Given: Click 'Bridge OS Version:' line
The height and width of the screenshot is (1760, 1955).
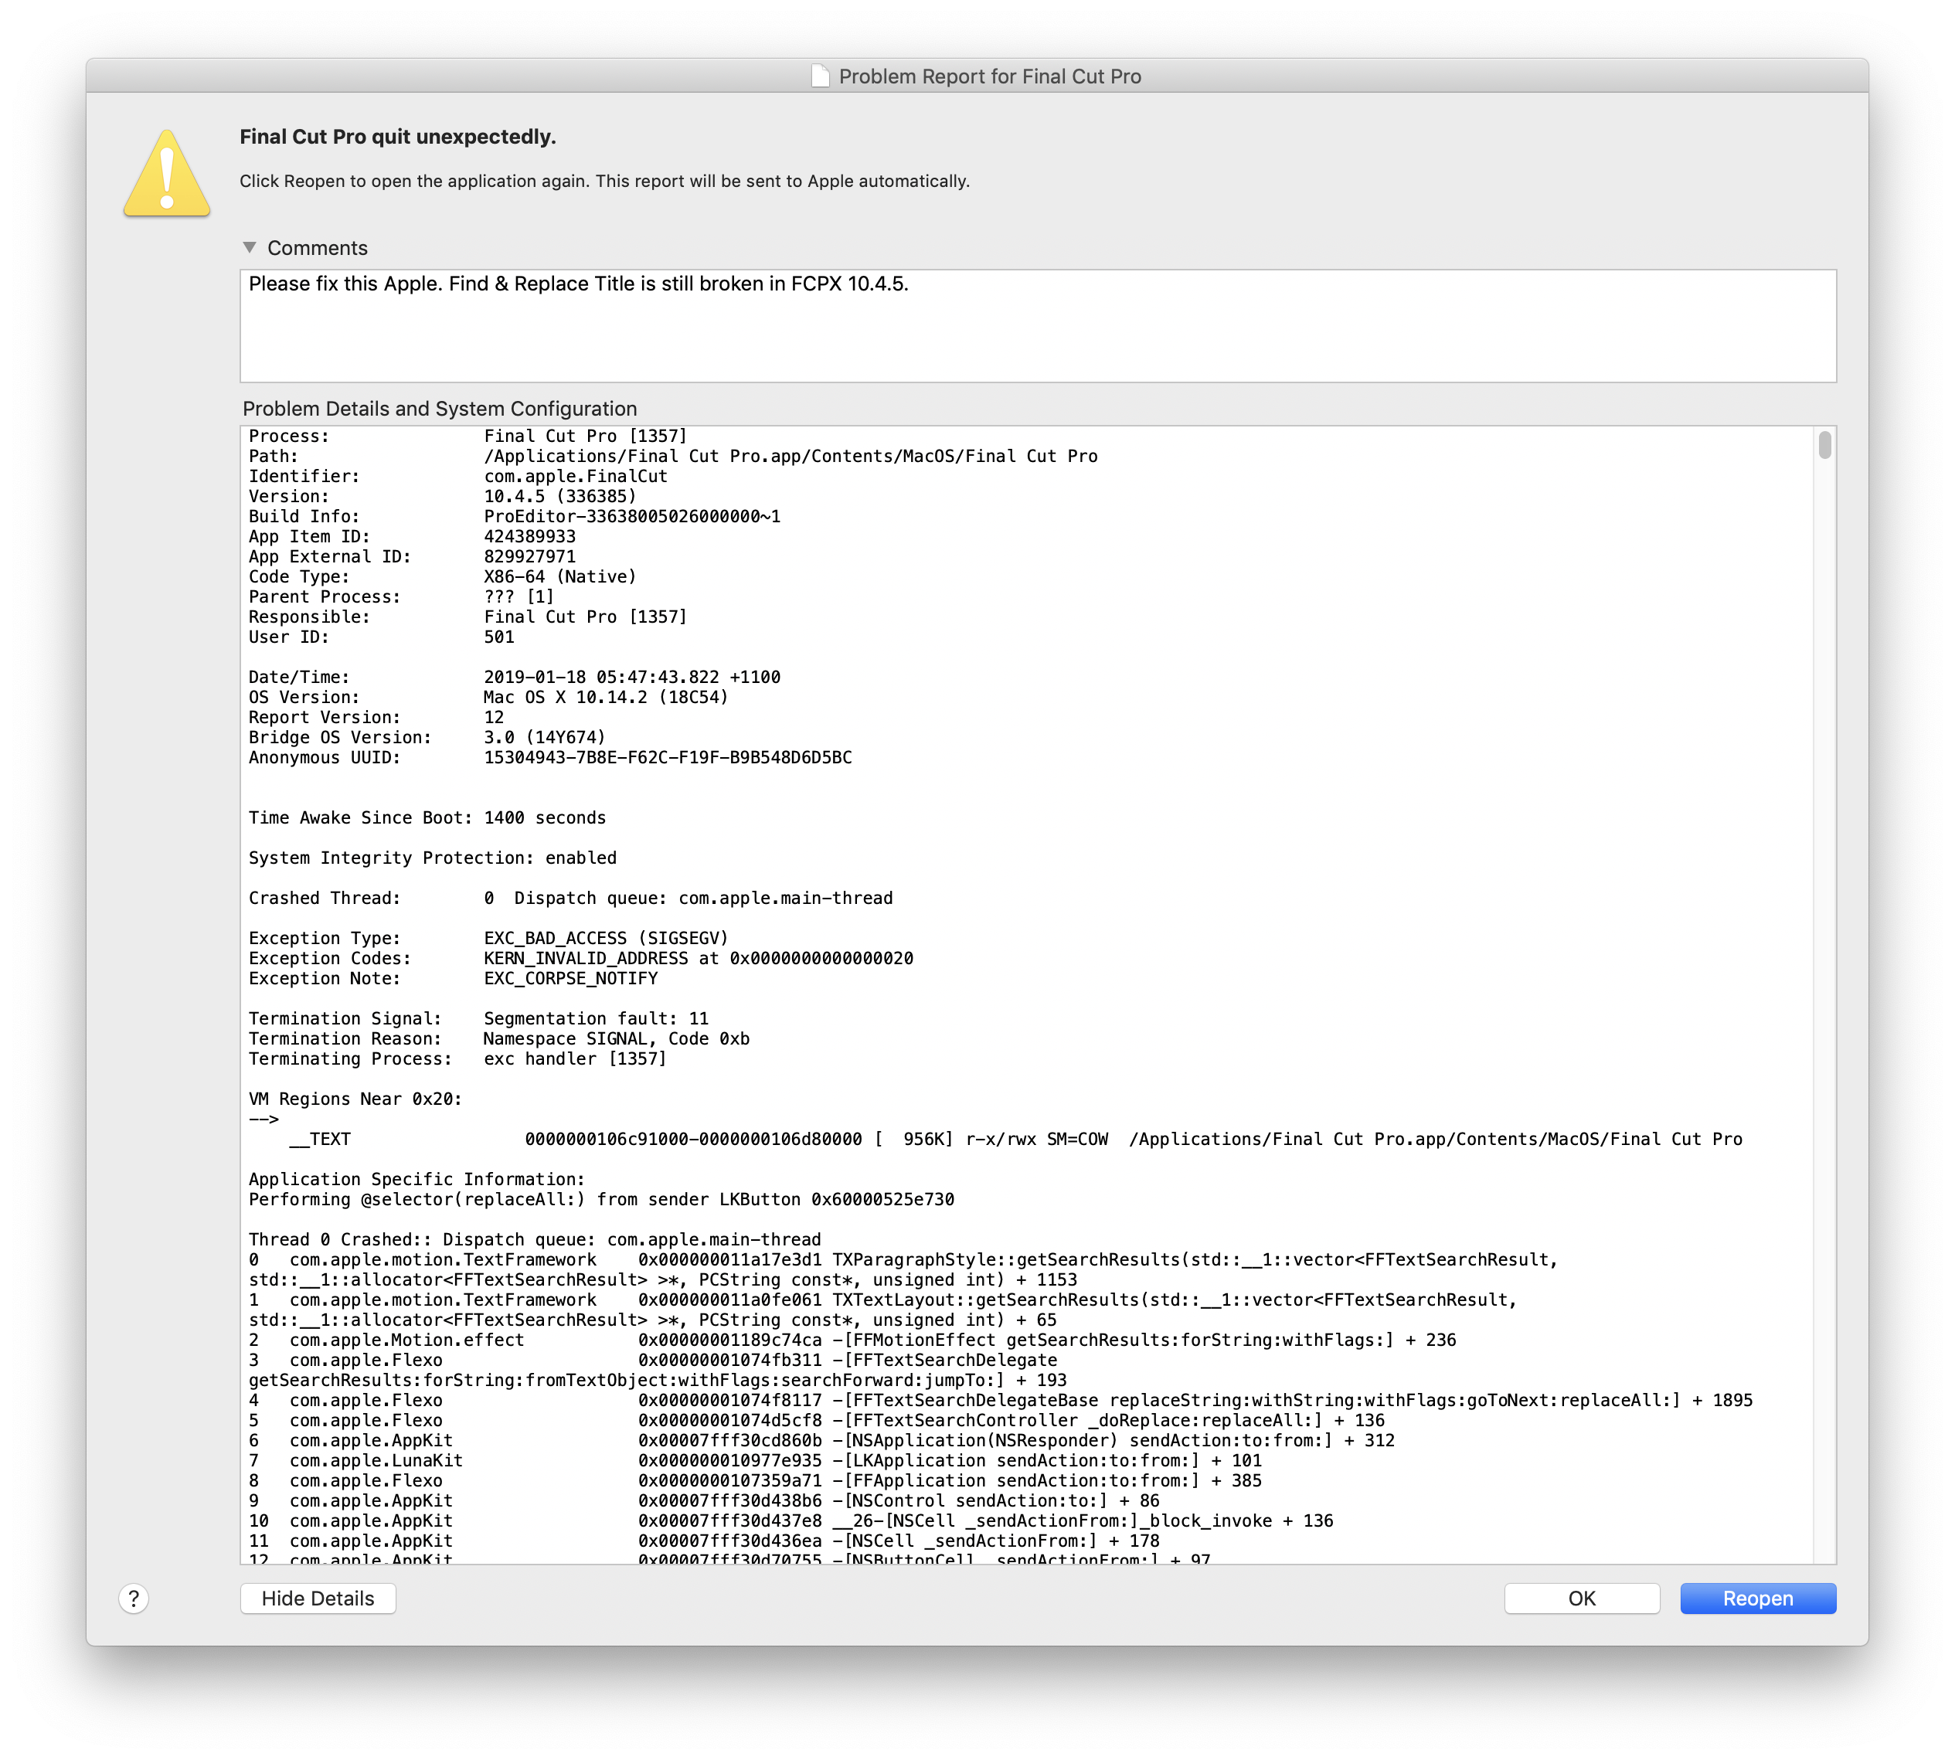Looking at the screenshot, I should click(427, 737).
